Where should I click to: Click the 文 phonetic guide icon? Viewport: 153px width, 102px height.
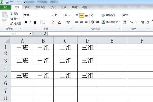(x=68, y=22)
